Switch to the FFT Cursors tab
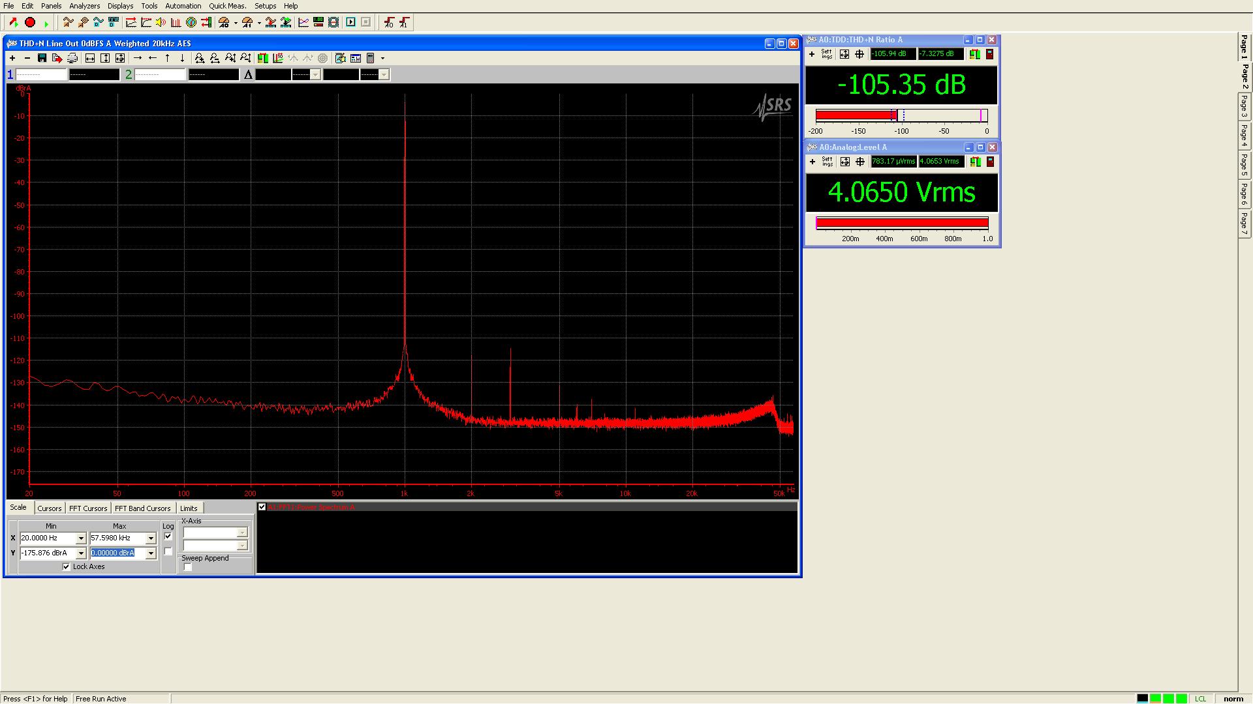 (88, 508)
